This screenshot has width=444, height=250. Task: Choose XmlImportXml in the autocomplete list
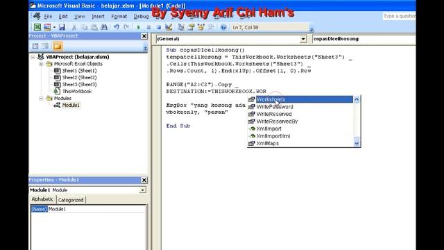pos(300,136)
